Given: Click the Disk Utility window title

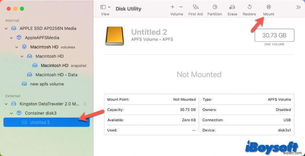Looking at the screenshot, I should point(128,9).
